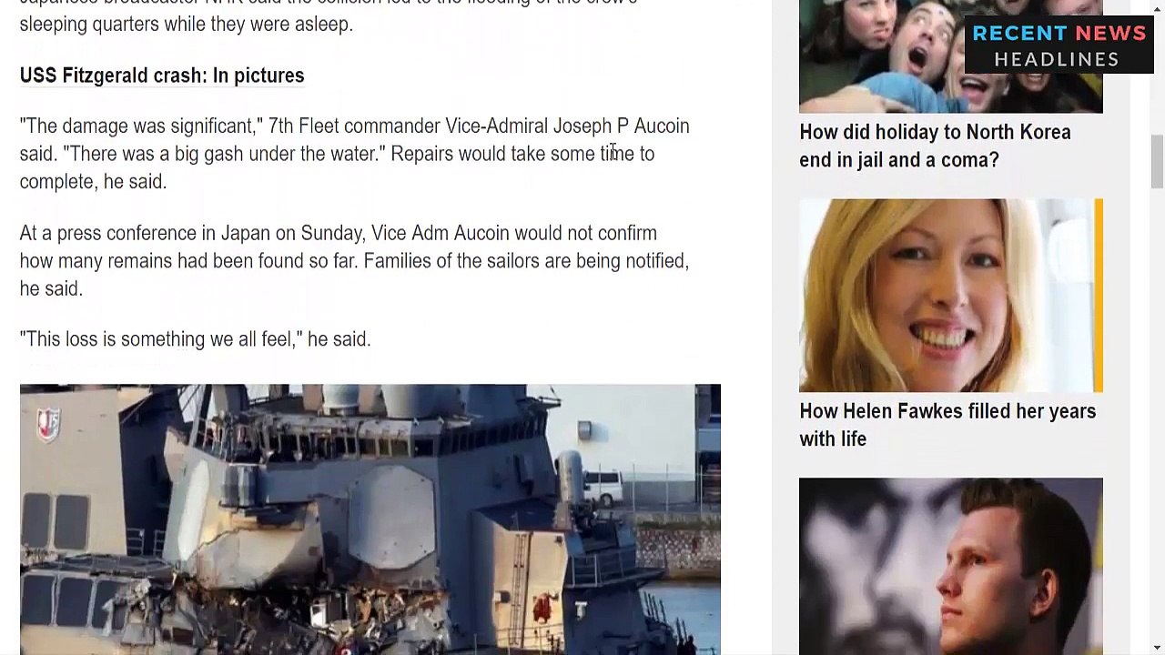Open the man in profile thumbnail image
The width and height of the screenshot is (1165, 655).
pyautogui.click(x=950, y=566)
